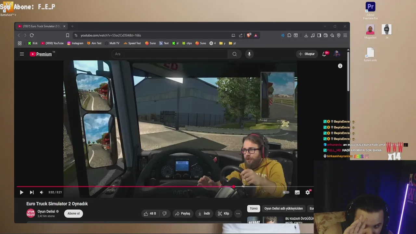Open the browser extensions puzzle icon
The image size is (416, 234).
[289, 35]
